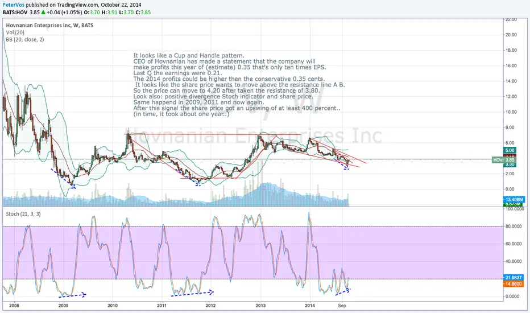Select the L:3.70 low price value
The image size is (530, 313).
pos(126,12)
